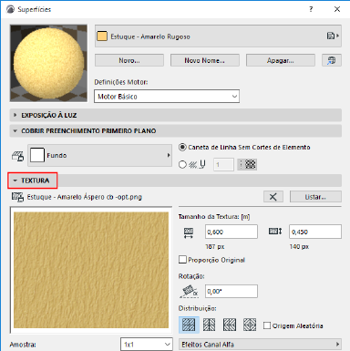Click the texture file image icon
Image resolution: width=350 pixels, height=351 pixels.
[x=17, y=197]
